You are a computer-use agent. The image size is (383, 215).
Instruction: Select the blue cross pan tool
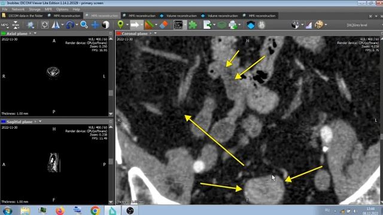coord(95,25)
